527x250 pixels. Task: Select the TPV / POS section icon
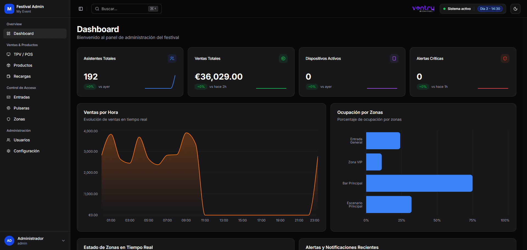coord(9,54)
